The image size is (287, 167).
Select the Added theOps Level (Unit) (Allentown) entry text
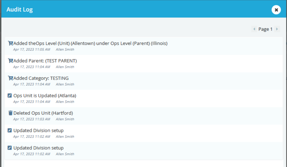tap(91, 43)
